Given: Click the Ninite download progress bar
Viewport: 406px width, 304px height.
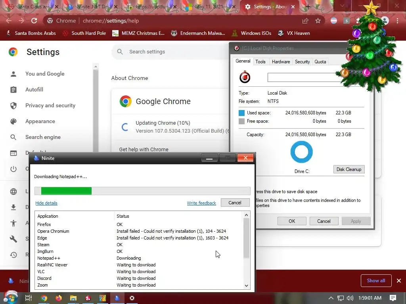Looking at the screenshot, I should 142,191.
